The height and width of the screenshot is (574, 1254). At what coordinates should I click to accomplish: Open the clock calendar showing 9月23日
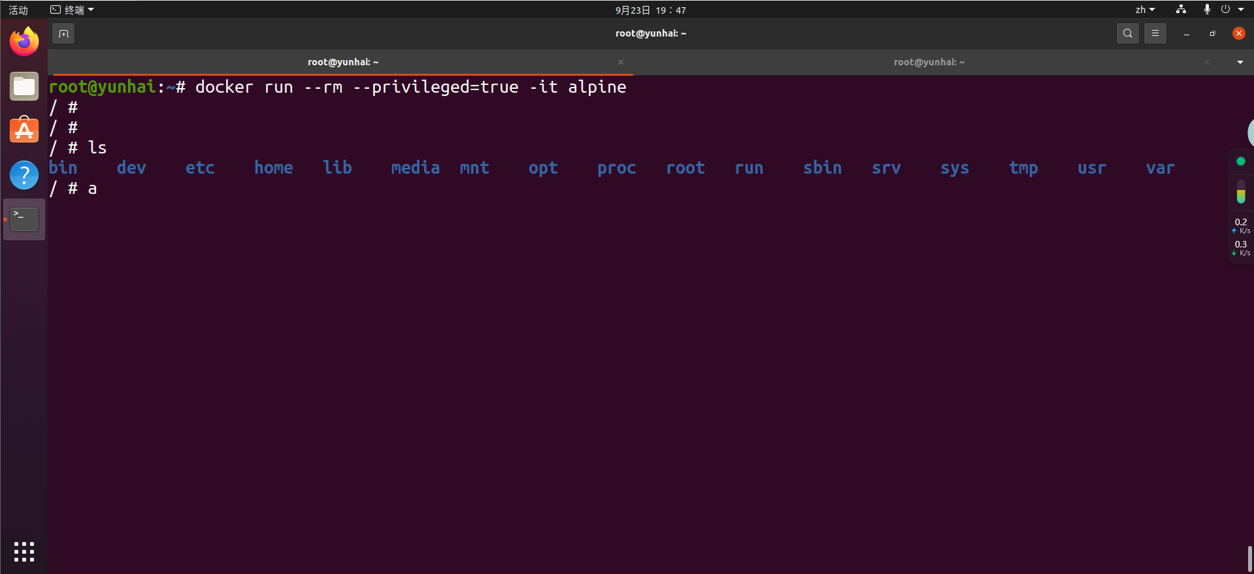650,10
